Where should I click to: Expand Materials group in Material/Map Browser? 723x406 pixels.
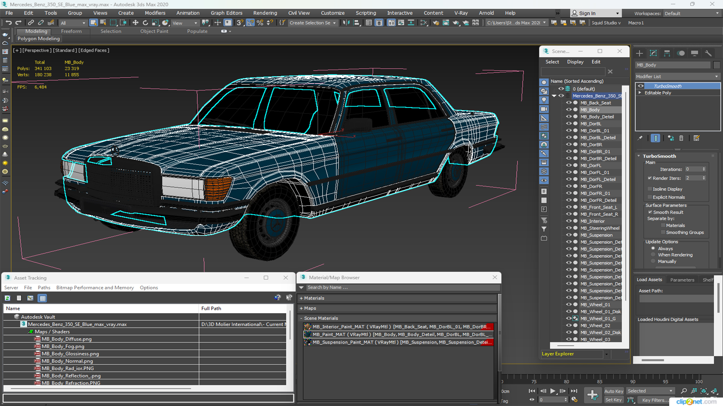tap(301, 298)
